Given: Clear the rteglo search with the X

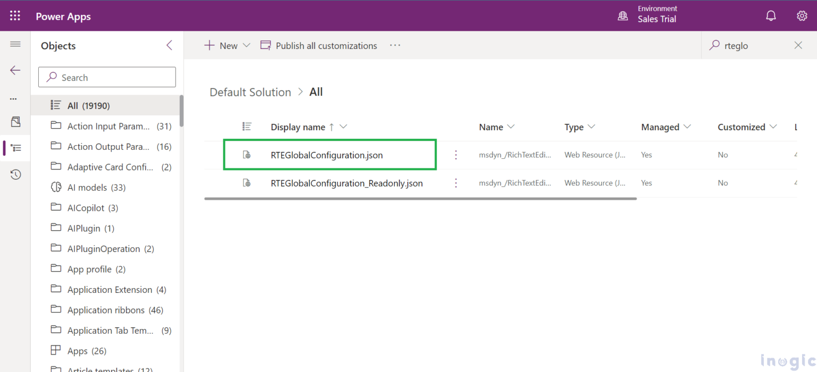Looking at the screenshot, I should (798, 45).
